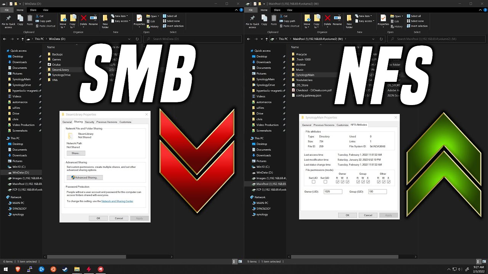Click Share... button in SteamLibrary Properties
This screenshot has width=488, height=274.
coord(76,153)
